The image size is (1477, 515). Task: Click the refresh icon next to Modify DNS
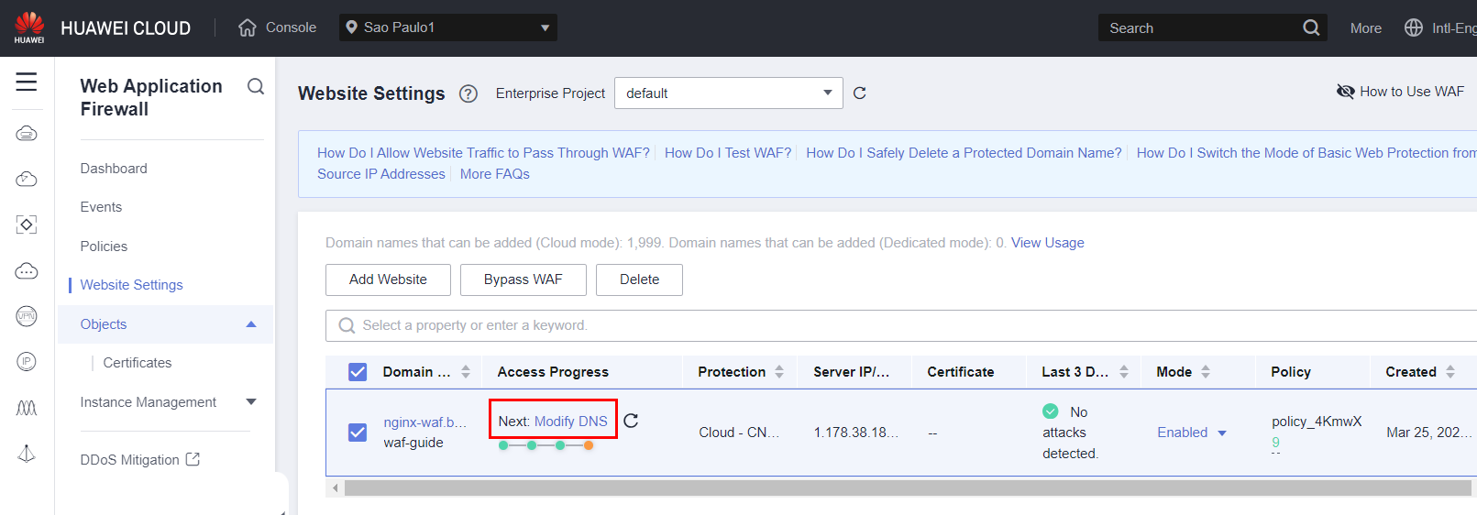pyautogui.click(x=631, y=421)
